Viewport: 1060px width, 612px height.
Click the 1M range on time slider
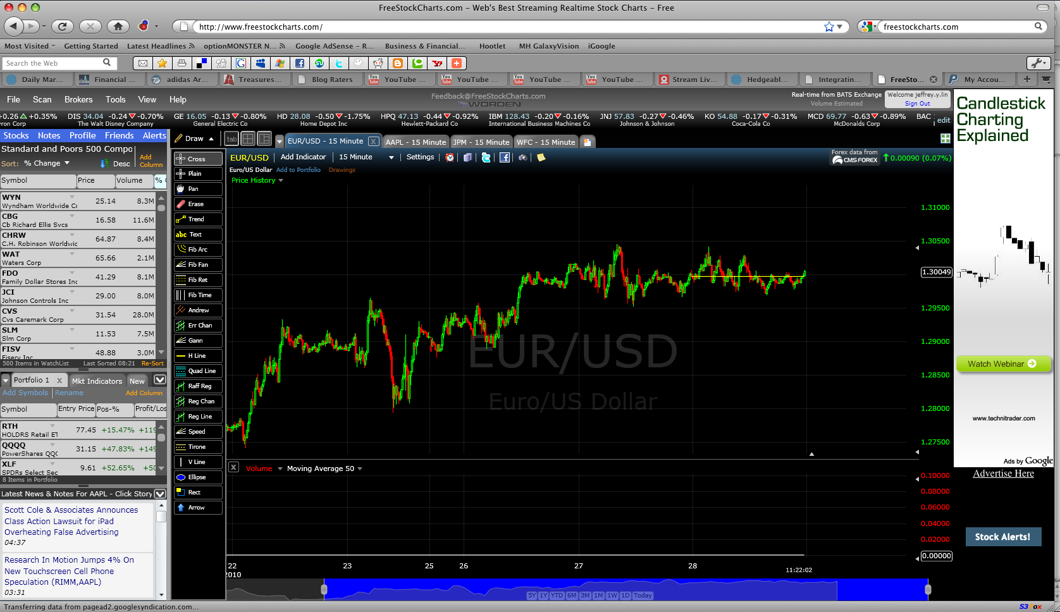pyautogui.click(x=598, y=596)
